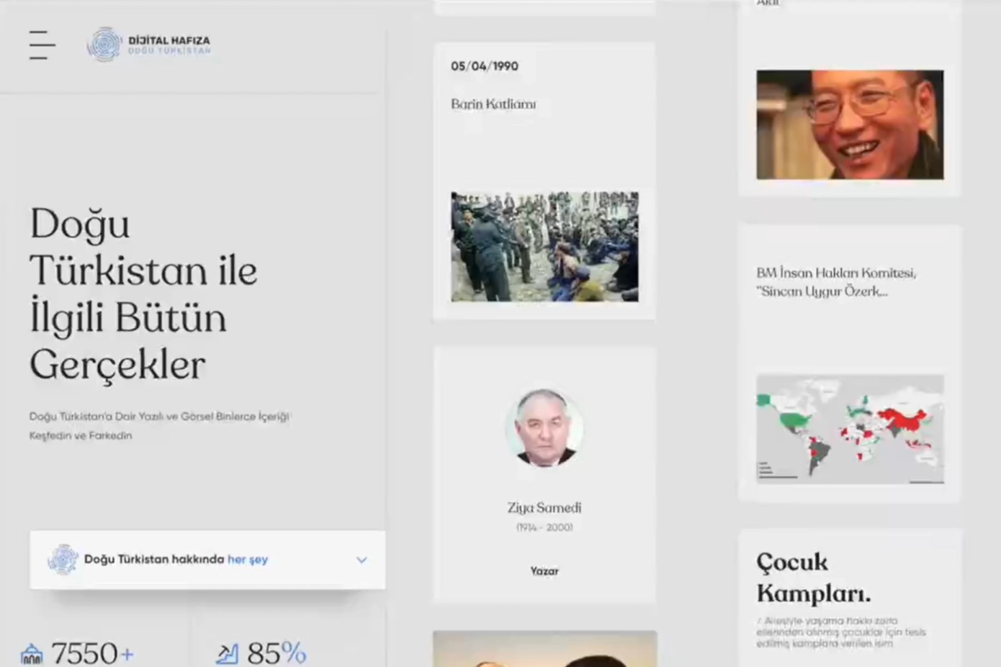This screenshot has width=1001, height=667.
Task: Click the spiral icon in the search dropdown
Action: 63,560
